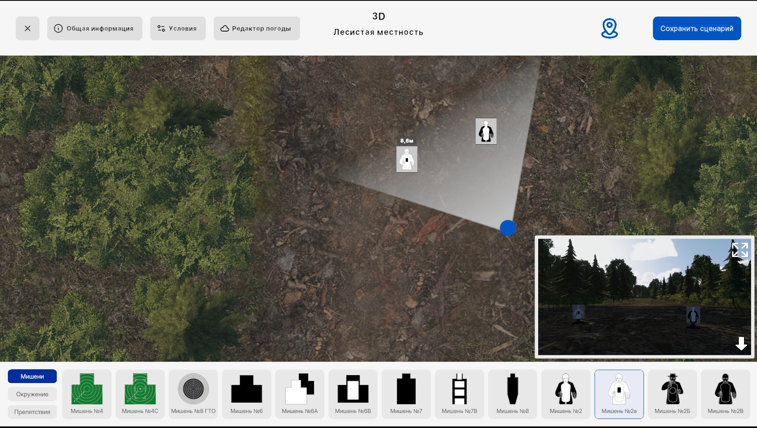The height and width of the screenshot is (428, 757).
Task: Select target Мишень №2В
Action: tap(725, 394)
